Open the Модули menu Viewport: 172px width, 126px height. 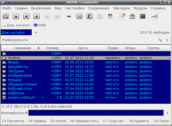[140, 8]
